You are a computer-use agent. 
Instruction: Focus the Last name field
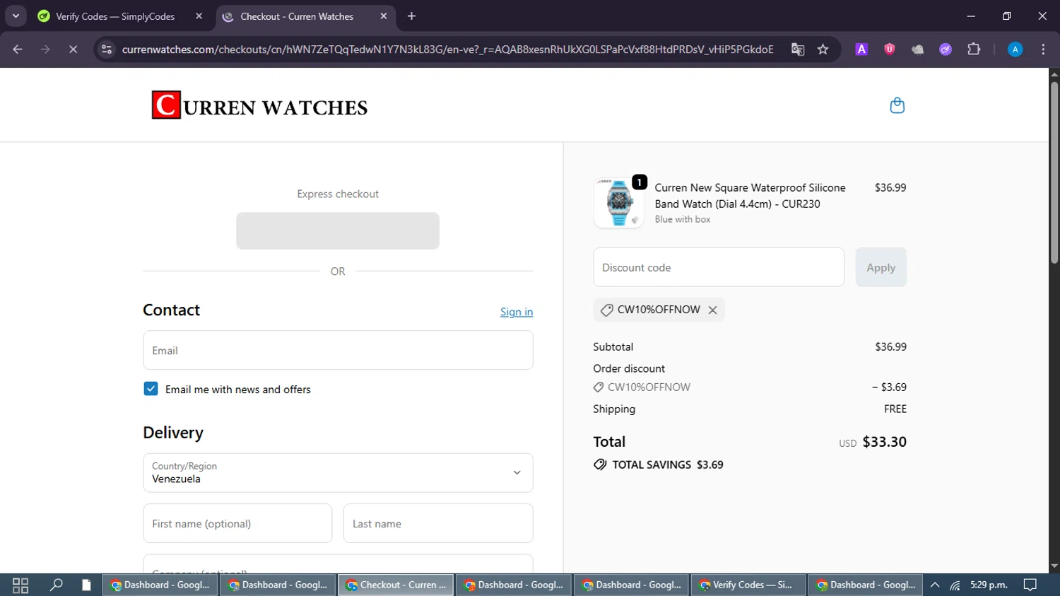coord(438,523)
